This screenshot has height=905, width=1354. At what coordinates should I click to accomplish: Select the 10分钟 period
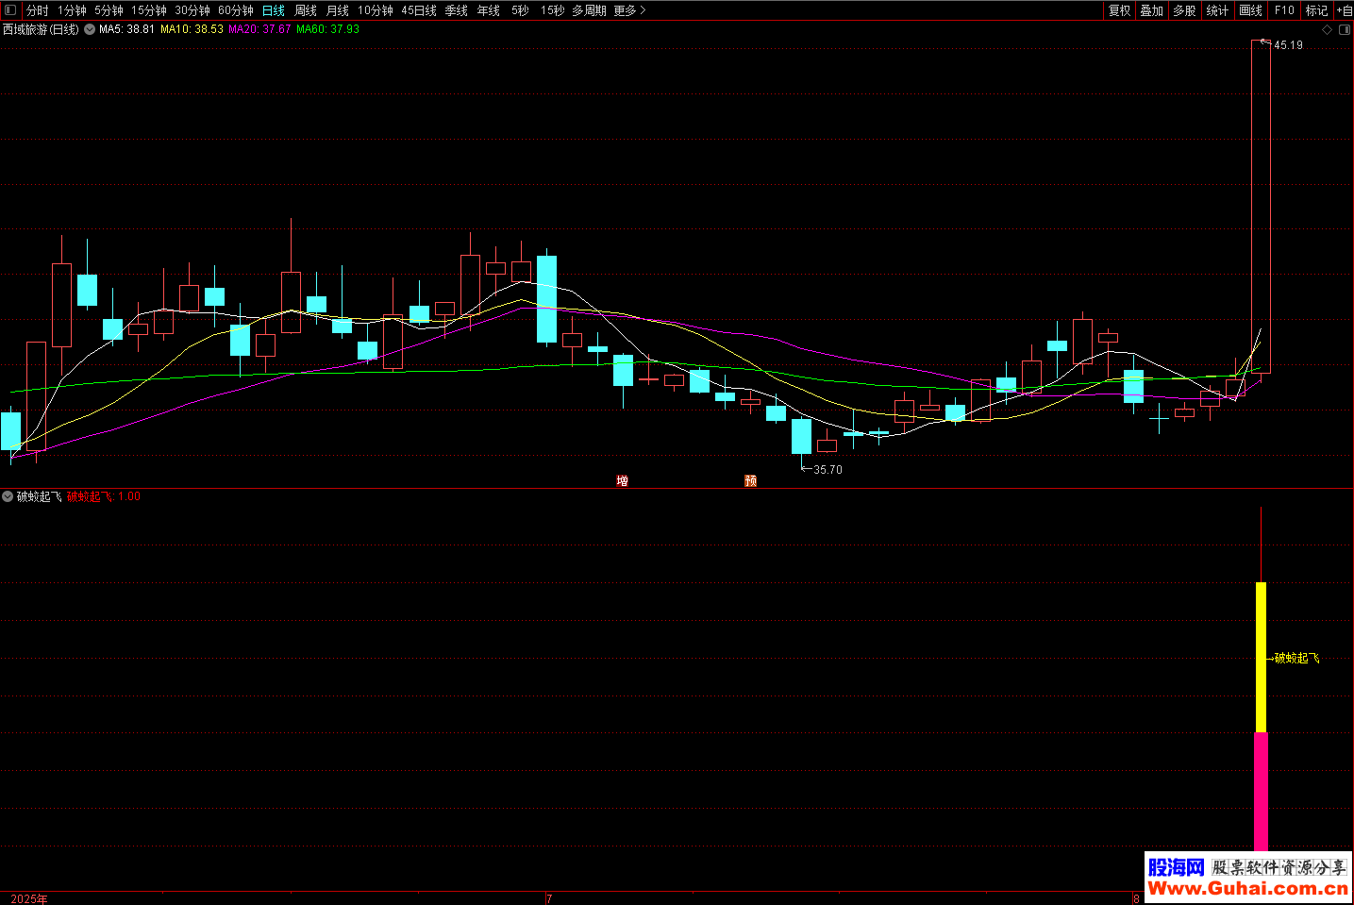[x=376, y=10]
